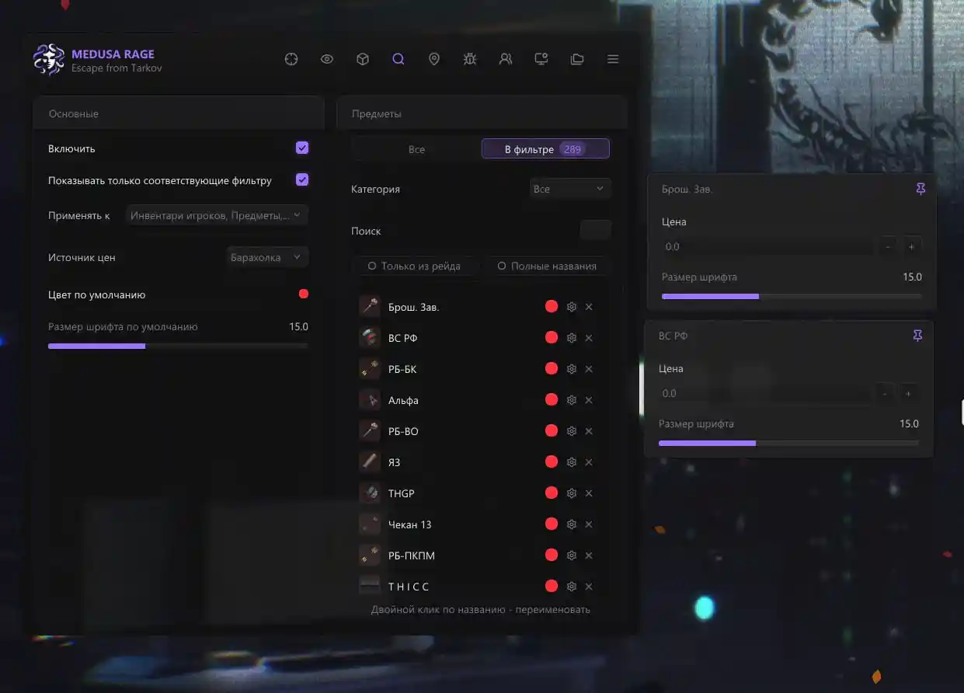Screen dimensions: 964x693
Task: Click the Поиск search input field
Action: pyautogui.click(x=595, y=231)
